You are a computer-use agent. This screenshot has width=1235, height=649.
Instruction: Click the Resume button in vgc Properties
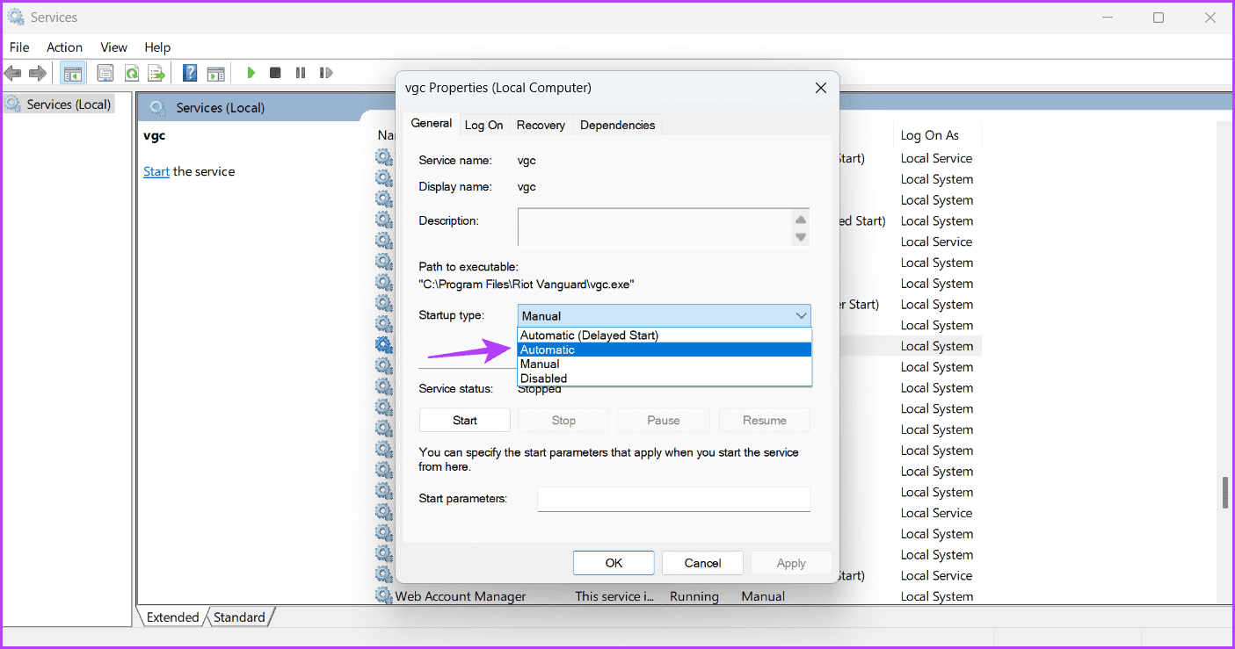[x=765, y=420]
